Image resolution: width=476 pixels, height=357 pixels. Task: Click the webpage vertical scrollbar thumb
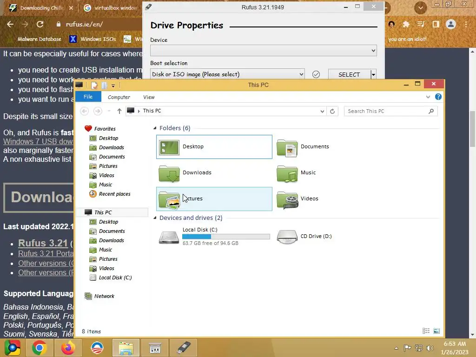[472, 128]
